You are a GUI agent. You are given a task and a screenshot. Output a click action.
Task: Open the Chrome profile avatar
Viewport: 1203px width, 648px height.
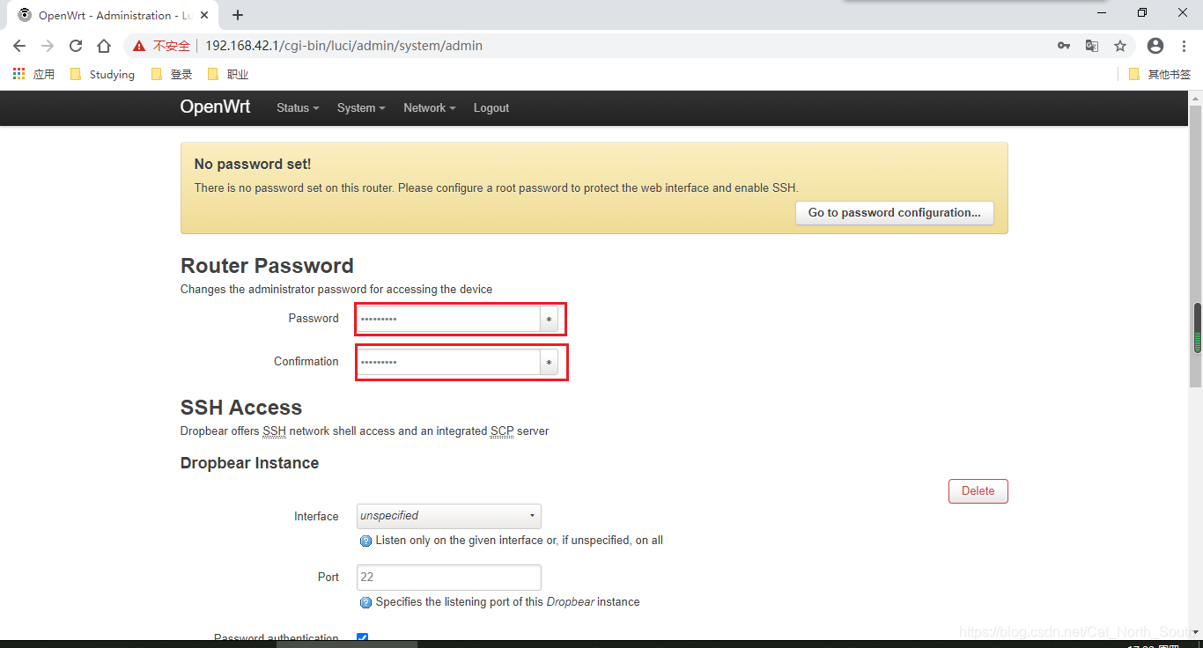click(x=1155, y=46)
